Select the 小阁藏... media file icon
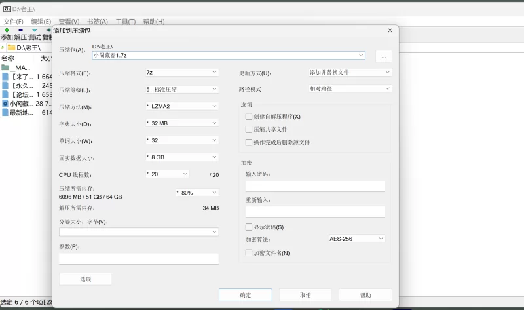524x310 pixels. coord(5,104)
